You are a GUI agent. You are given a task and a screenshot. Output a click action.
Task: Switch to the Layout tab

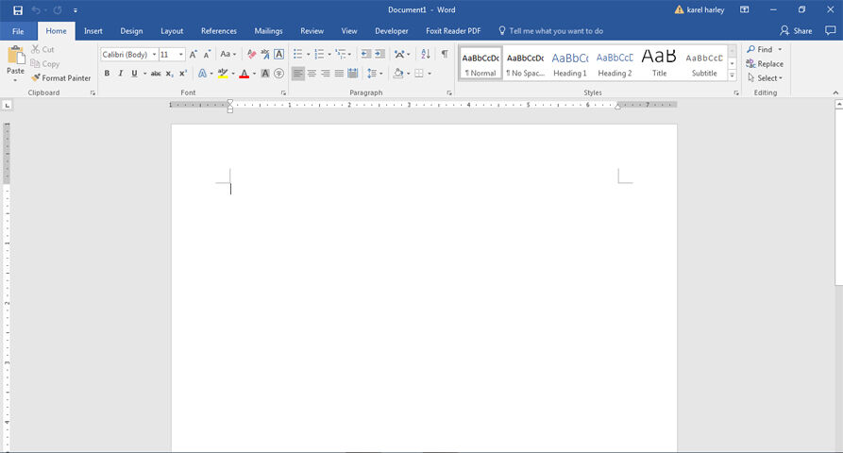[172, 31]
